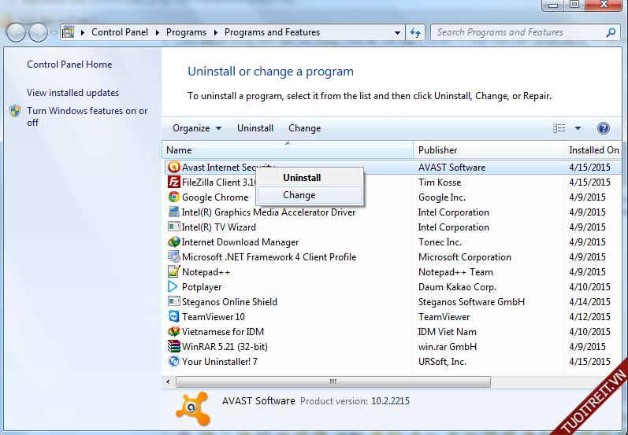This screenshot has height=435, width=628.
Task: Open the Organize dropdown menu
Action: 197,128
